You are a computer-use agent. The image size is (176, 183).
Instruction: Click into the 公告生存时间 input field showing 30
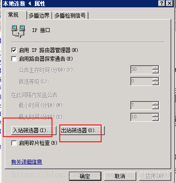141,69
